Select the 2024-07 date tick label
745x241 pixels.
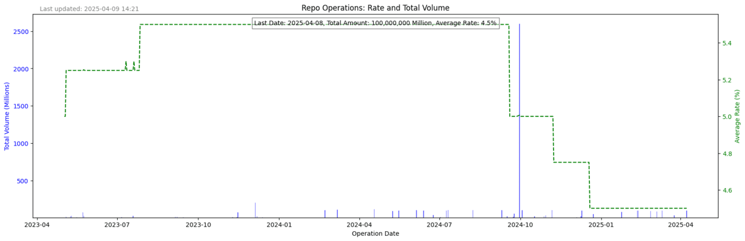[x=439, y=225]
